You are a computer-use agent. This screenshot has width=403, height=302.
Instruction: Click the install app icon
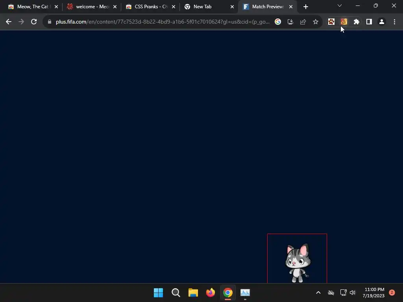point(290,22)
